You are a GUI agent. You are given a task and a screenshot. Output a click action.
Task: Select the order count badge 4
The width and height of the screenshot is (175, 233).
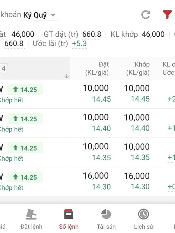tap(3, 68)
